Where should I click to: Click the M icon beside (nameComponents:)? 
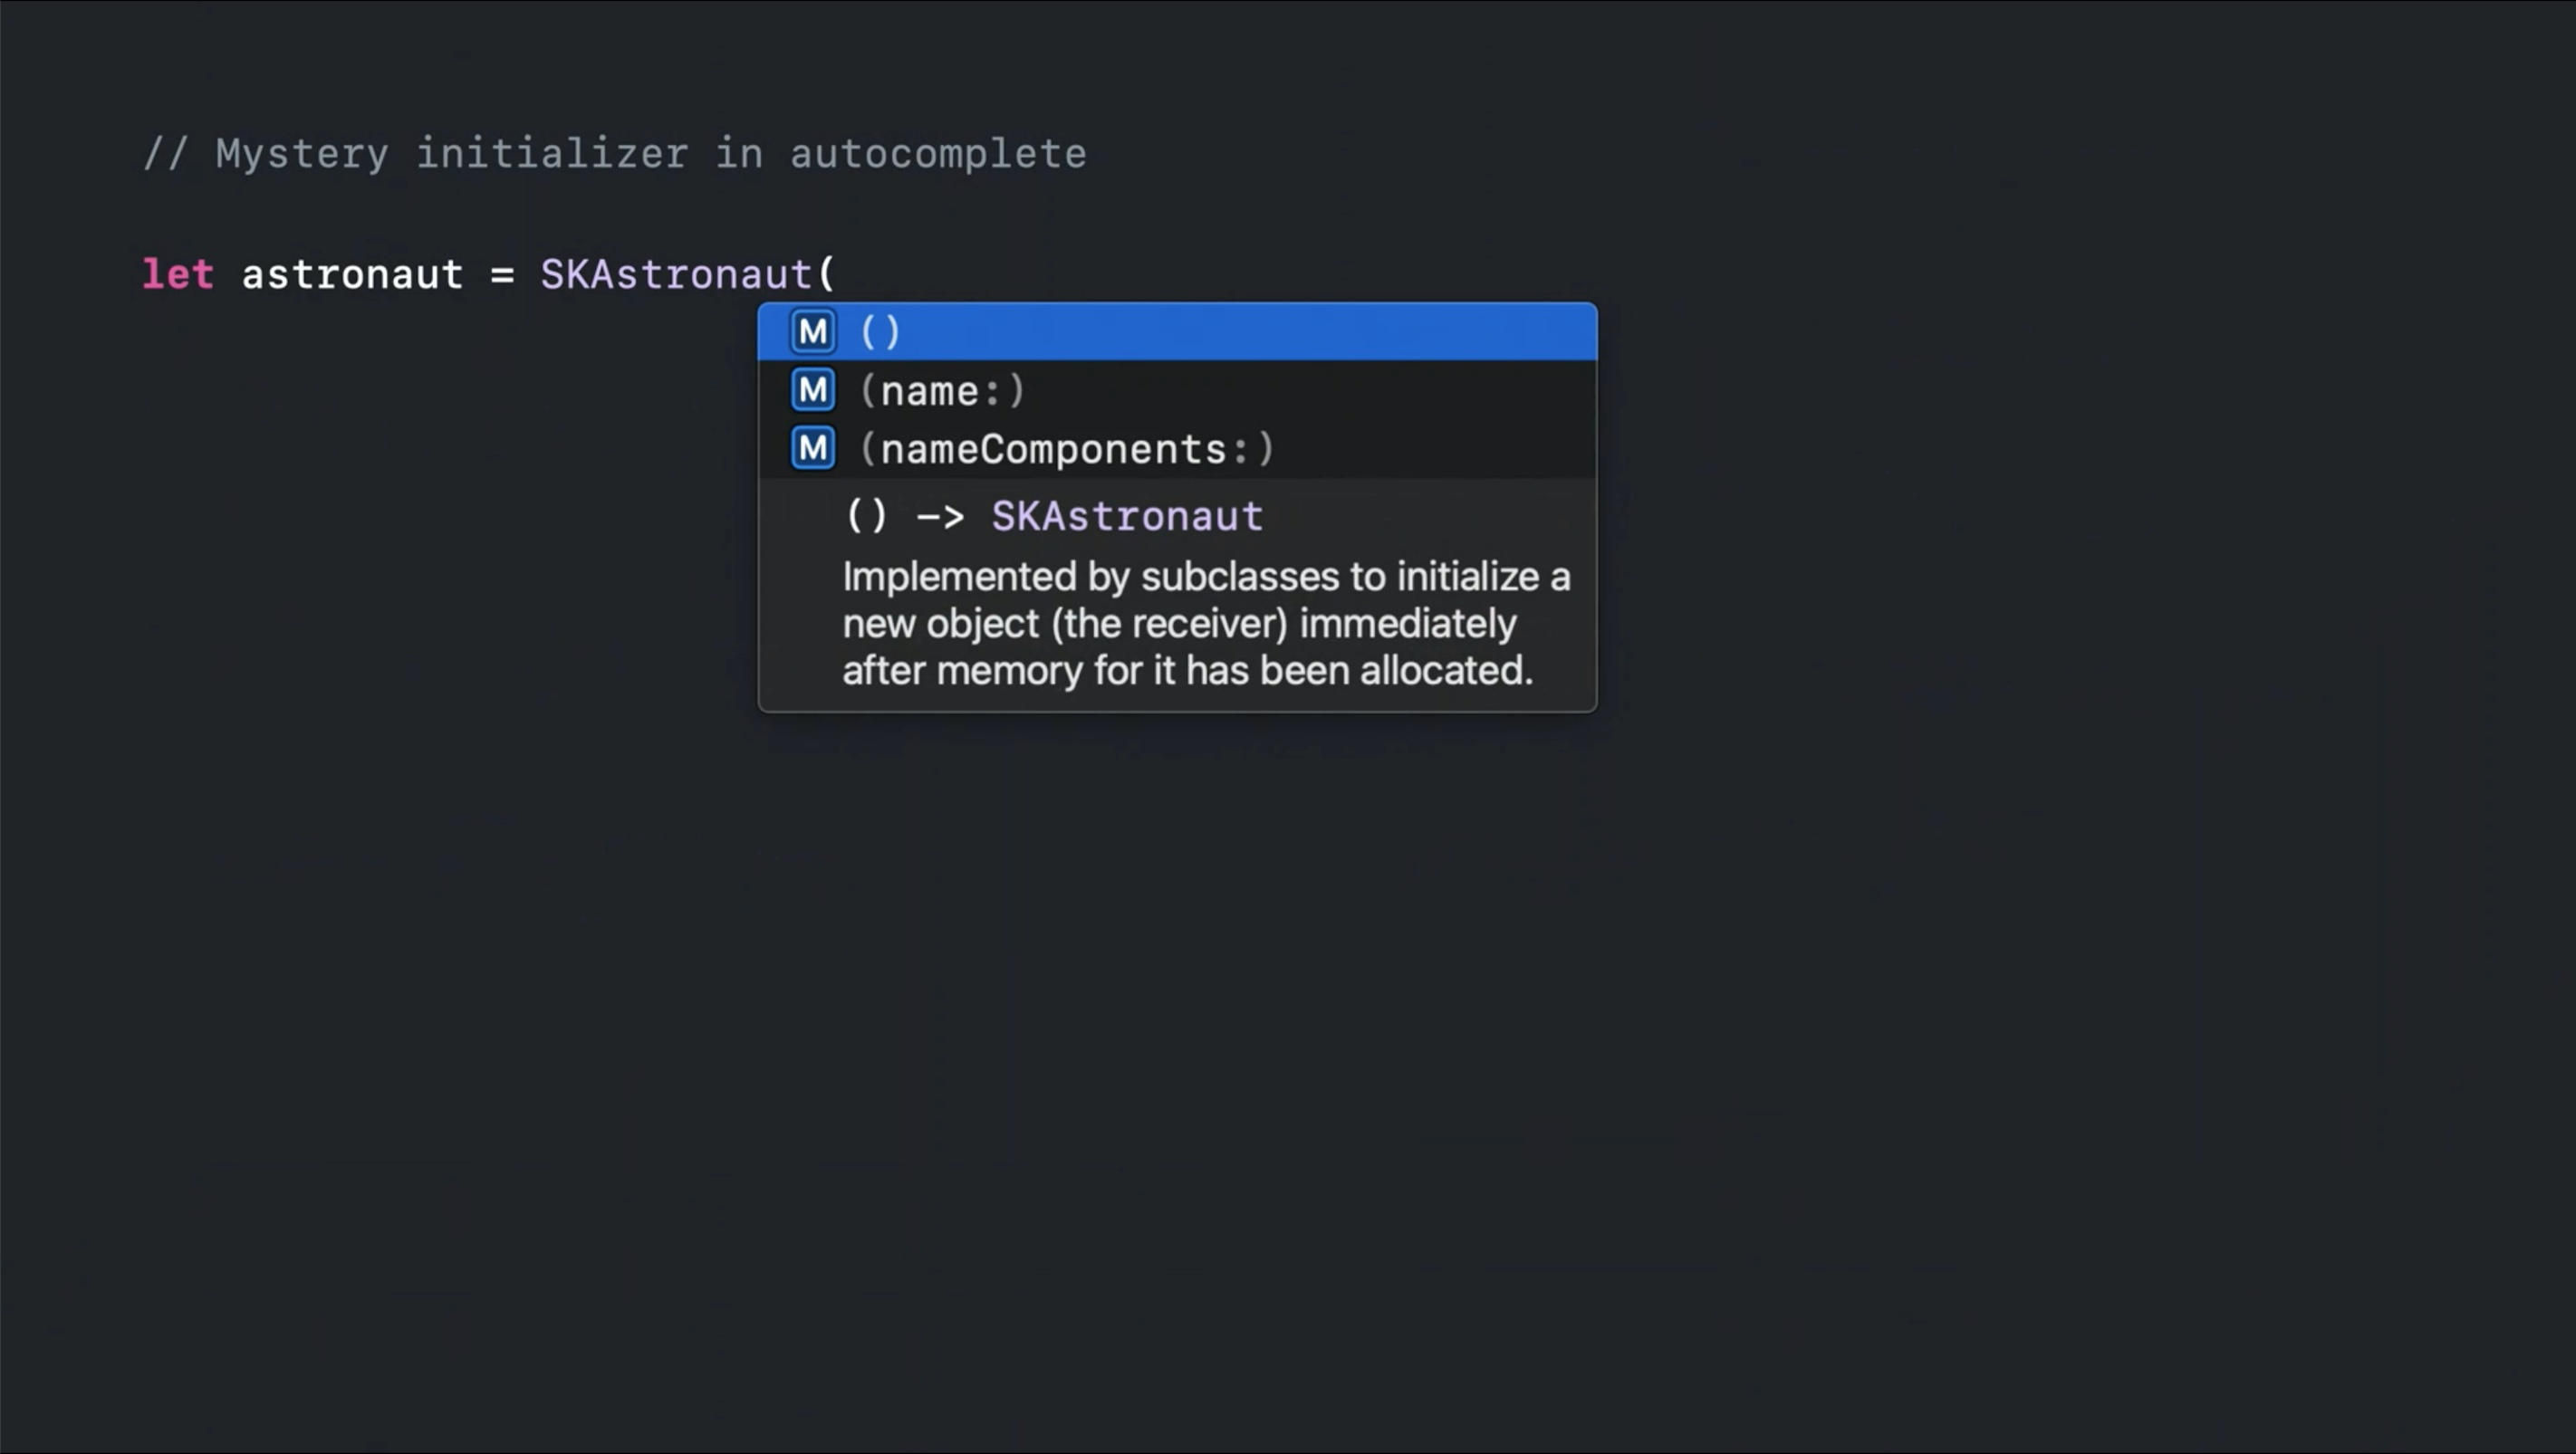tap(813, 449)
